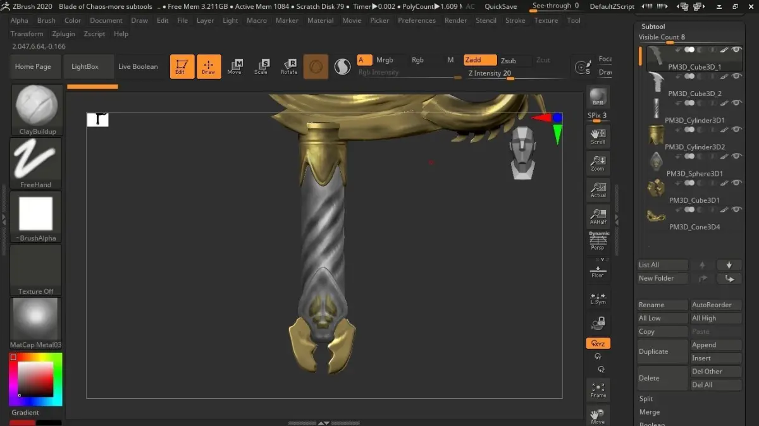Click the Append button
The width and height of the screenshot is (759, 426).
tap(716, 345)
